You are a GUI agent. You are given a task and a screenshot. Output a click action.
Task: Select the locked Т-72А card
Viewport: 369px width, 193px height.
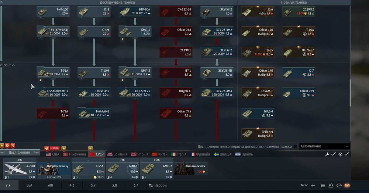(53, 113)
